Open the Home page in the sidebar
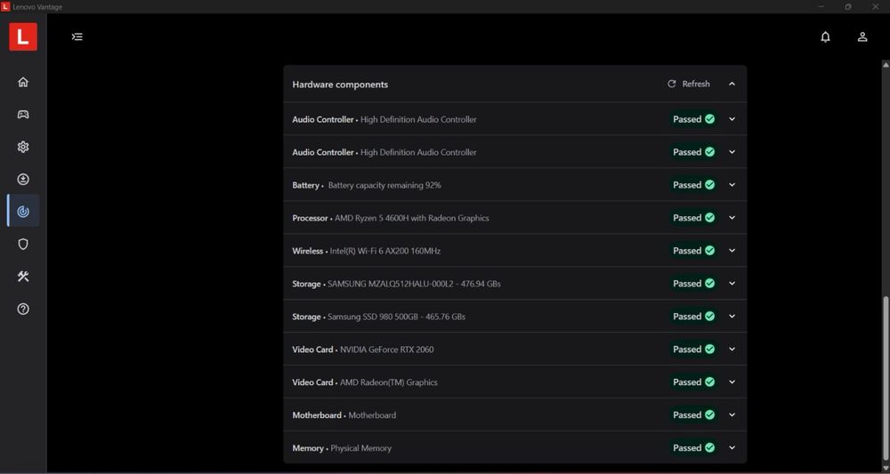 (23, 82)
